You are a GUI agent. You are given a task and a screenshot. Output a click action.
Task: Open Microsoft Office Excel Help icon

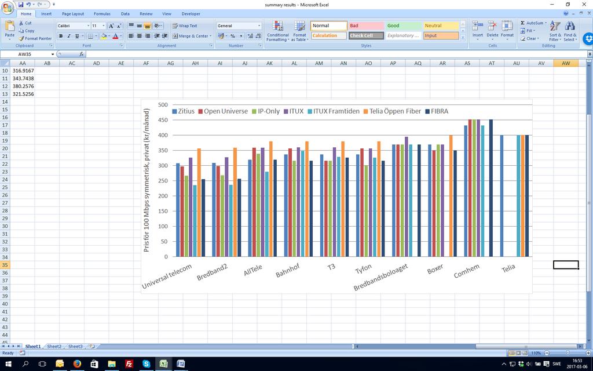(x=566, y=13)
